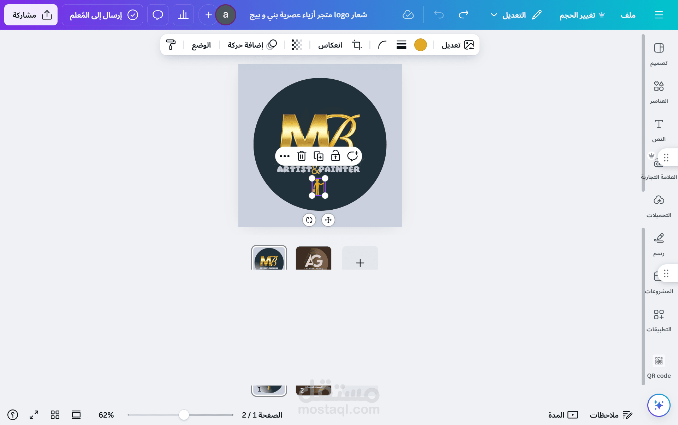Expand the Edit mode (التعديل) dropdown
The image size is (678, 425).
[x=515, y=15]
